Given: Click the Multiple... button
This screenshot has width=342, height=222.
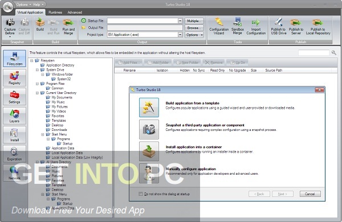Looking at the screenshot, I should (x=194, y=21).
